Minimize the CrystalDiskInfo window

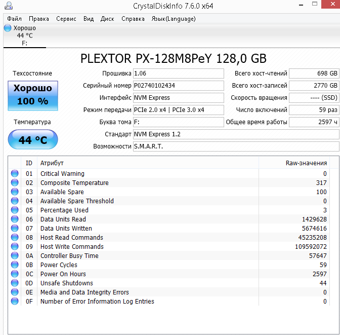[301, 5]
